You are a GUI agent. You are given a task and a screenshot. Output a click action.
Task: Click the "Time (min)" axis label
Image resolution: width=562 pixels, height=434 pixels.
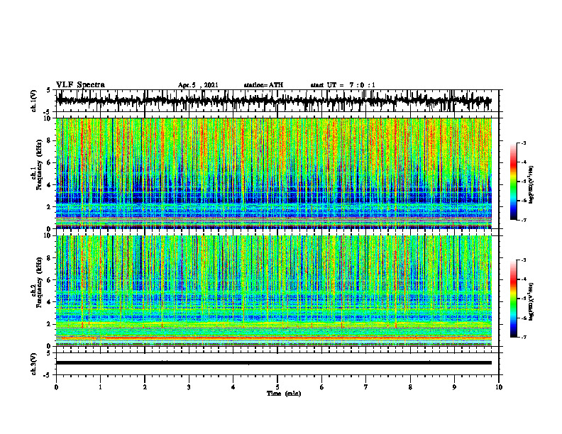tap(284, 394)
